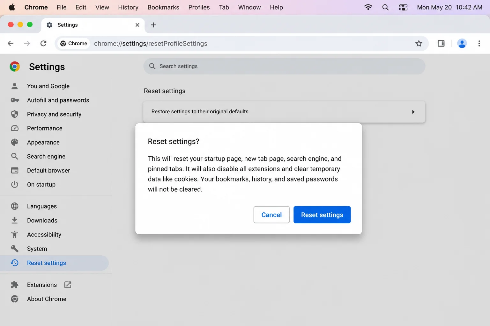490x326 pixels.
Task: Click the wrench icon beside System
Action: pyautogui.click(x=15, y=249)
